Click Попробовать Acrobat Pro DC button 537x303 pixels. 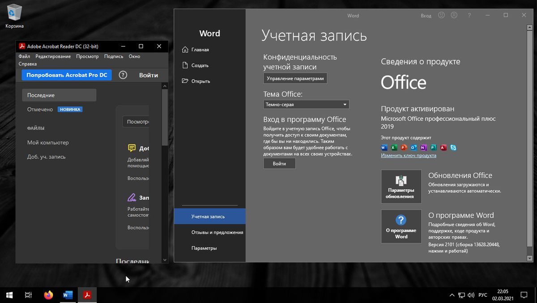tap(67, 75)
